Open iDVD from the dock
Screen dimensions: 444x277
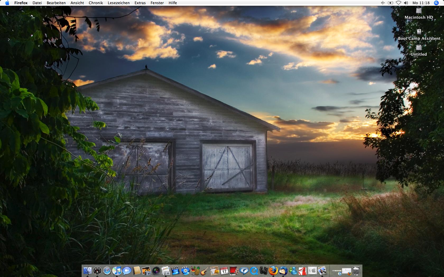click(185, 271)
